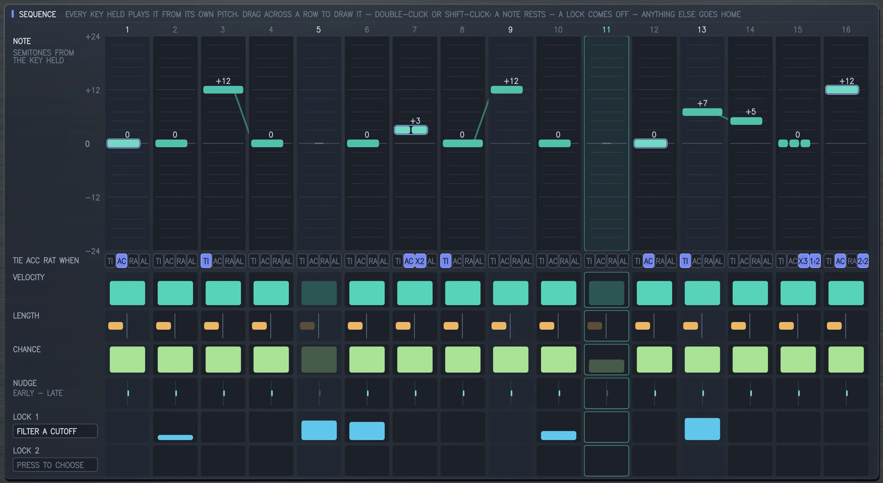Toggle the X2 ratchet on step 7
This screenshot has height=483, width=883.
click(x=420, y=261)
